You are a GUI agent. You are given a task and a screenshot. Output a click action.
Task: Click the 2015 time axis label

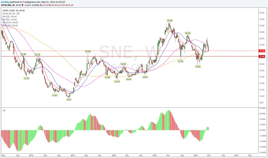point(155,155)
